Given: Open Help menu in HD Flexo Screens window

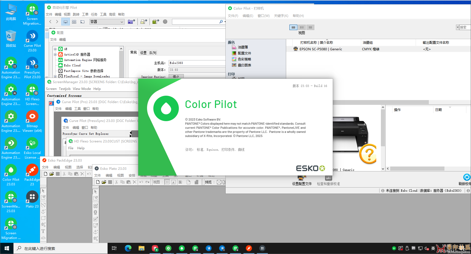Looking at the screenshot, I should [x=81, y=148].
